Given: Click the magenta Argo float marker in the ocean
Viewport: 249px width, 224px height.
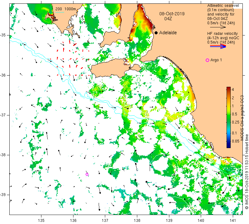Looking at the screenshot, I should click(x=87, y=174).
